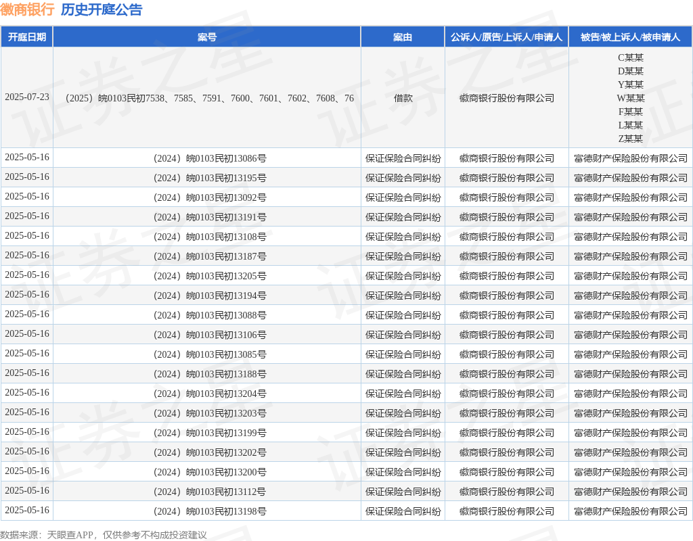Select case number (2024)皖0103民初13085号
The image size is (693, 541).
210,354
